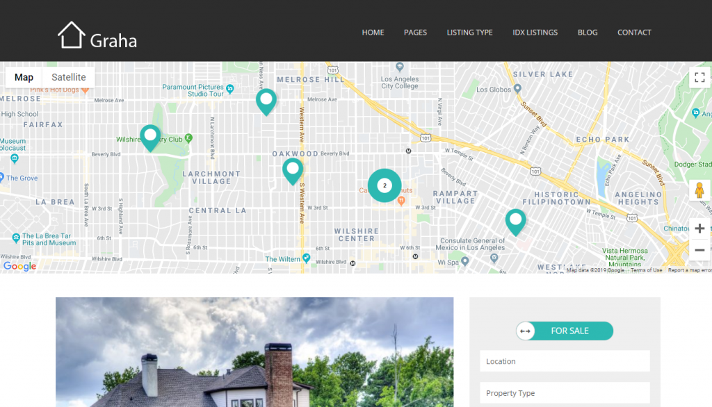The height and width of the screenshot is (407, 712).
Task: Click the house property photo
Action: pyautogui.click(x=254, y=352)
